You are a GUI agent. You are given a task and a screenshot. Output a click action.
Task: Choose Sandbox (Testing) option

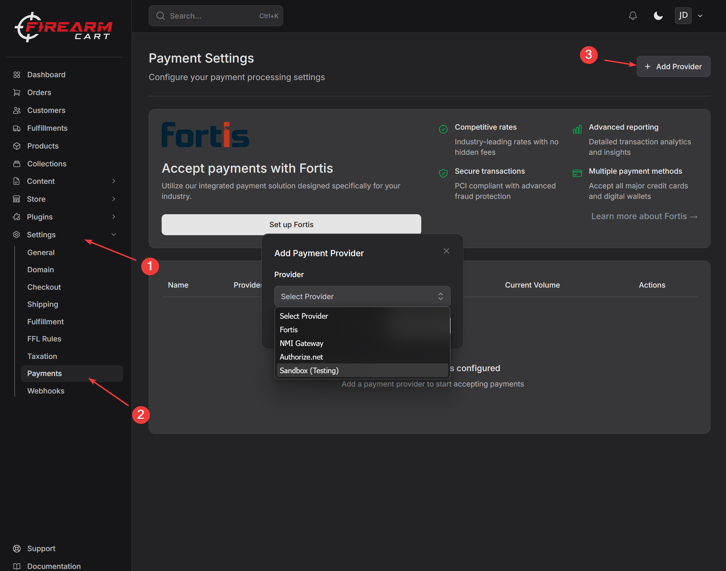[362, 370]
